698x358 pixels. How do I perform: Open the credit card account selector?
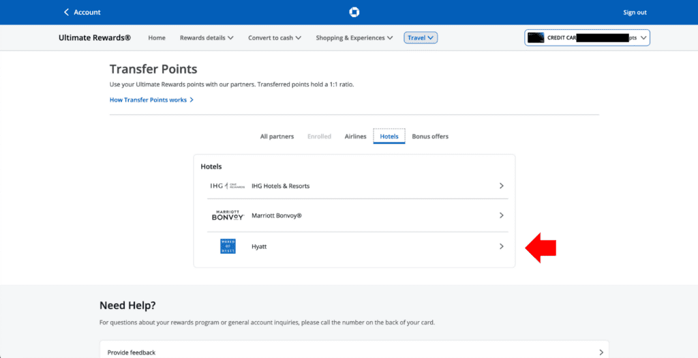click(x=587, y=38)
